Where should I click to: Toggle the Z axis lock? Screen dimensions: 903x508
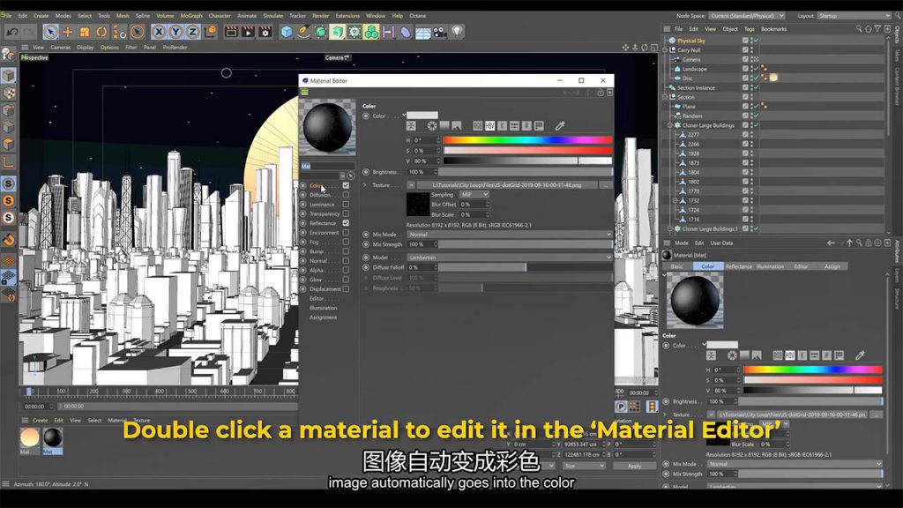coord(192,33)
